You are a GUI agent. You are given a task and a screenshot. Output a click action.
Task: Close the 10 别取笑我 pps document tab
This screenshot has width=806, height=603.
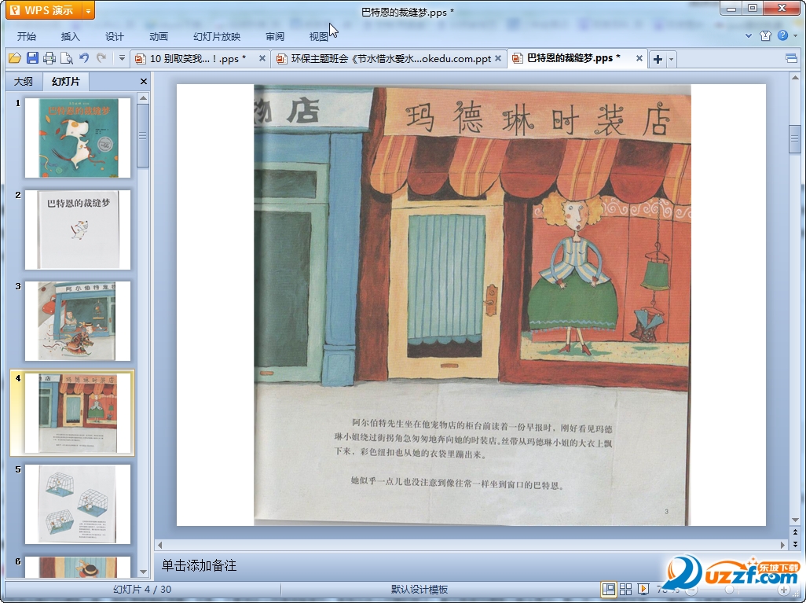[x=262, y=59]
